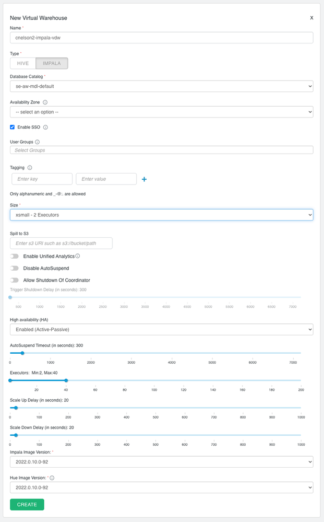Click the CREATE button
Image resolution: width=324 pixels, height=522 pixels.
(27, 505)
